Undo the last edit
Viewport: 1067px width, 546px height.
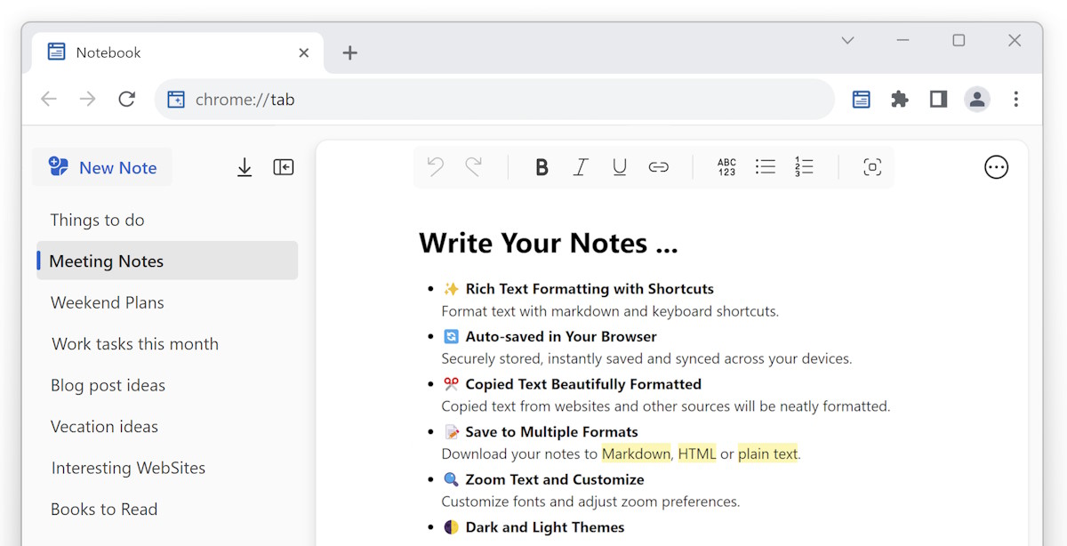(435, 166)
